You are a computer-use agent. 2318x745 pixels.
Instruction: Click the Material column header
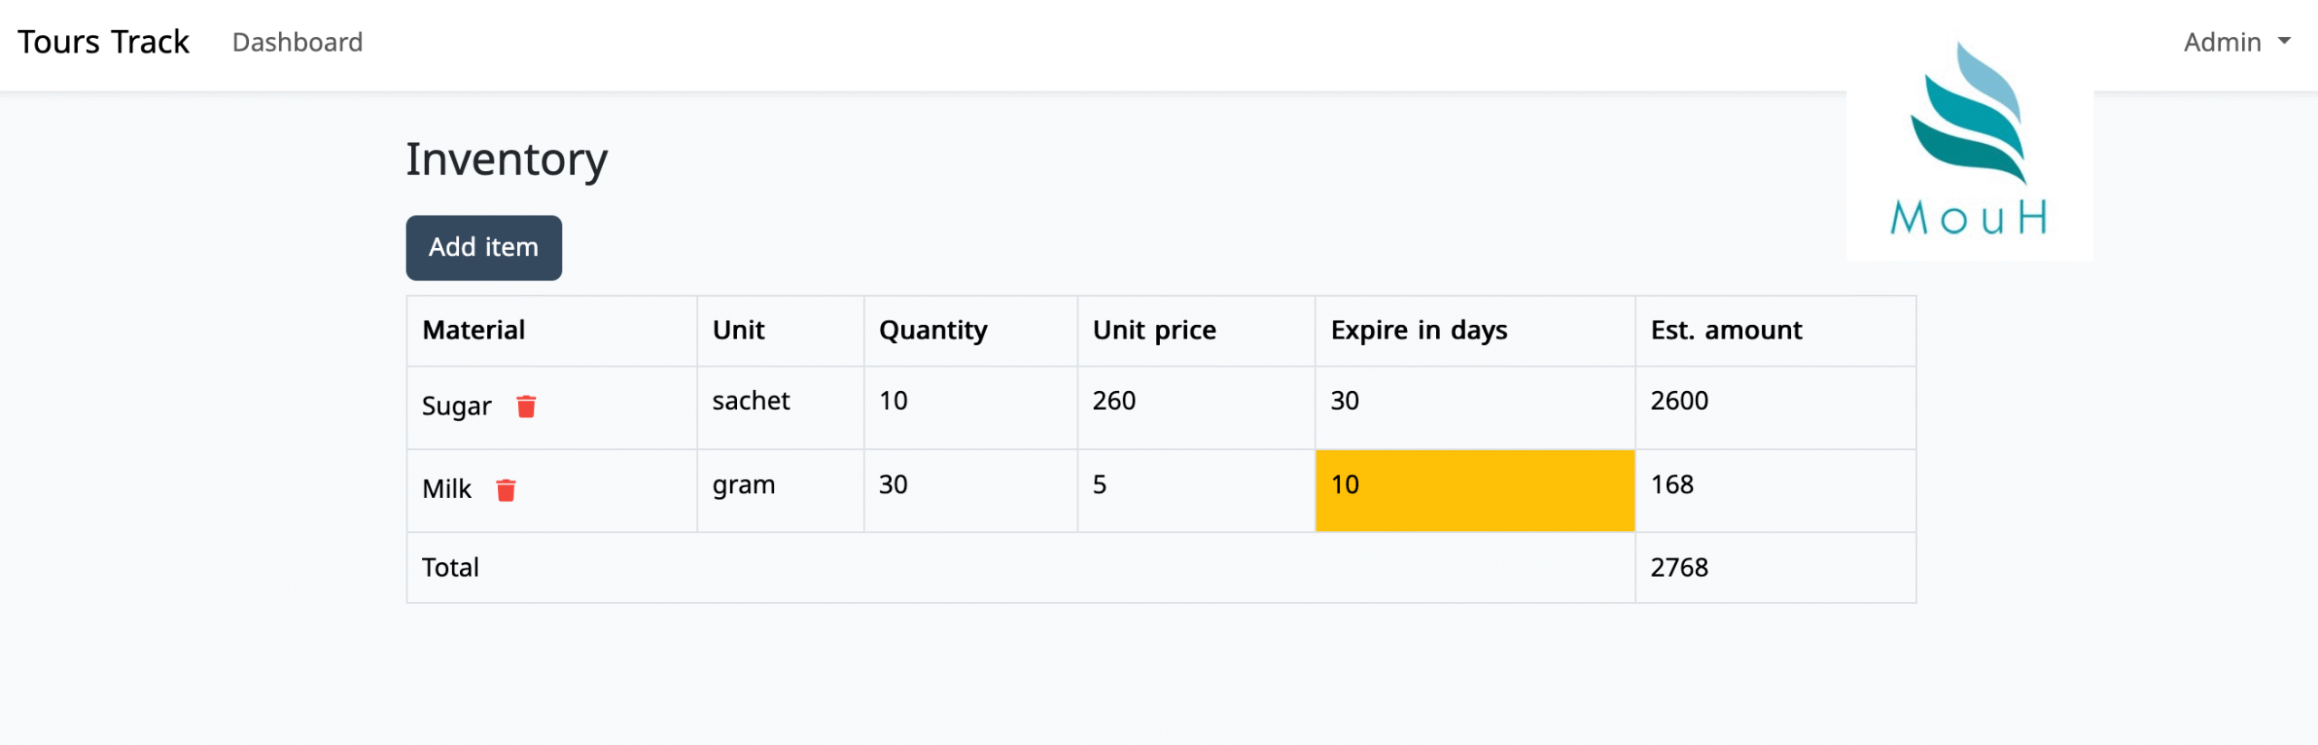pos(474,330)
